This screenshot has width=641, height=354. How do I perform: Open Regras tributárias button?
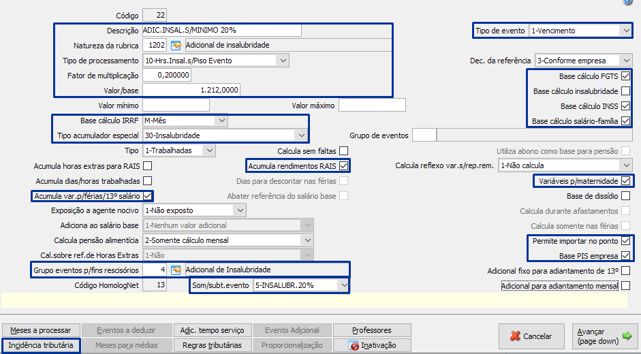(212, 345)
